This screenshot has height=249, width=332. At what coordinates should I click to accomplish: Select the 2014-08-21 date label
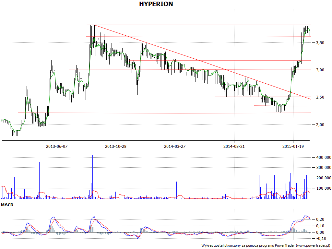[234, 146]
